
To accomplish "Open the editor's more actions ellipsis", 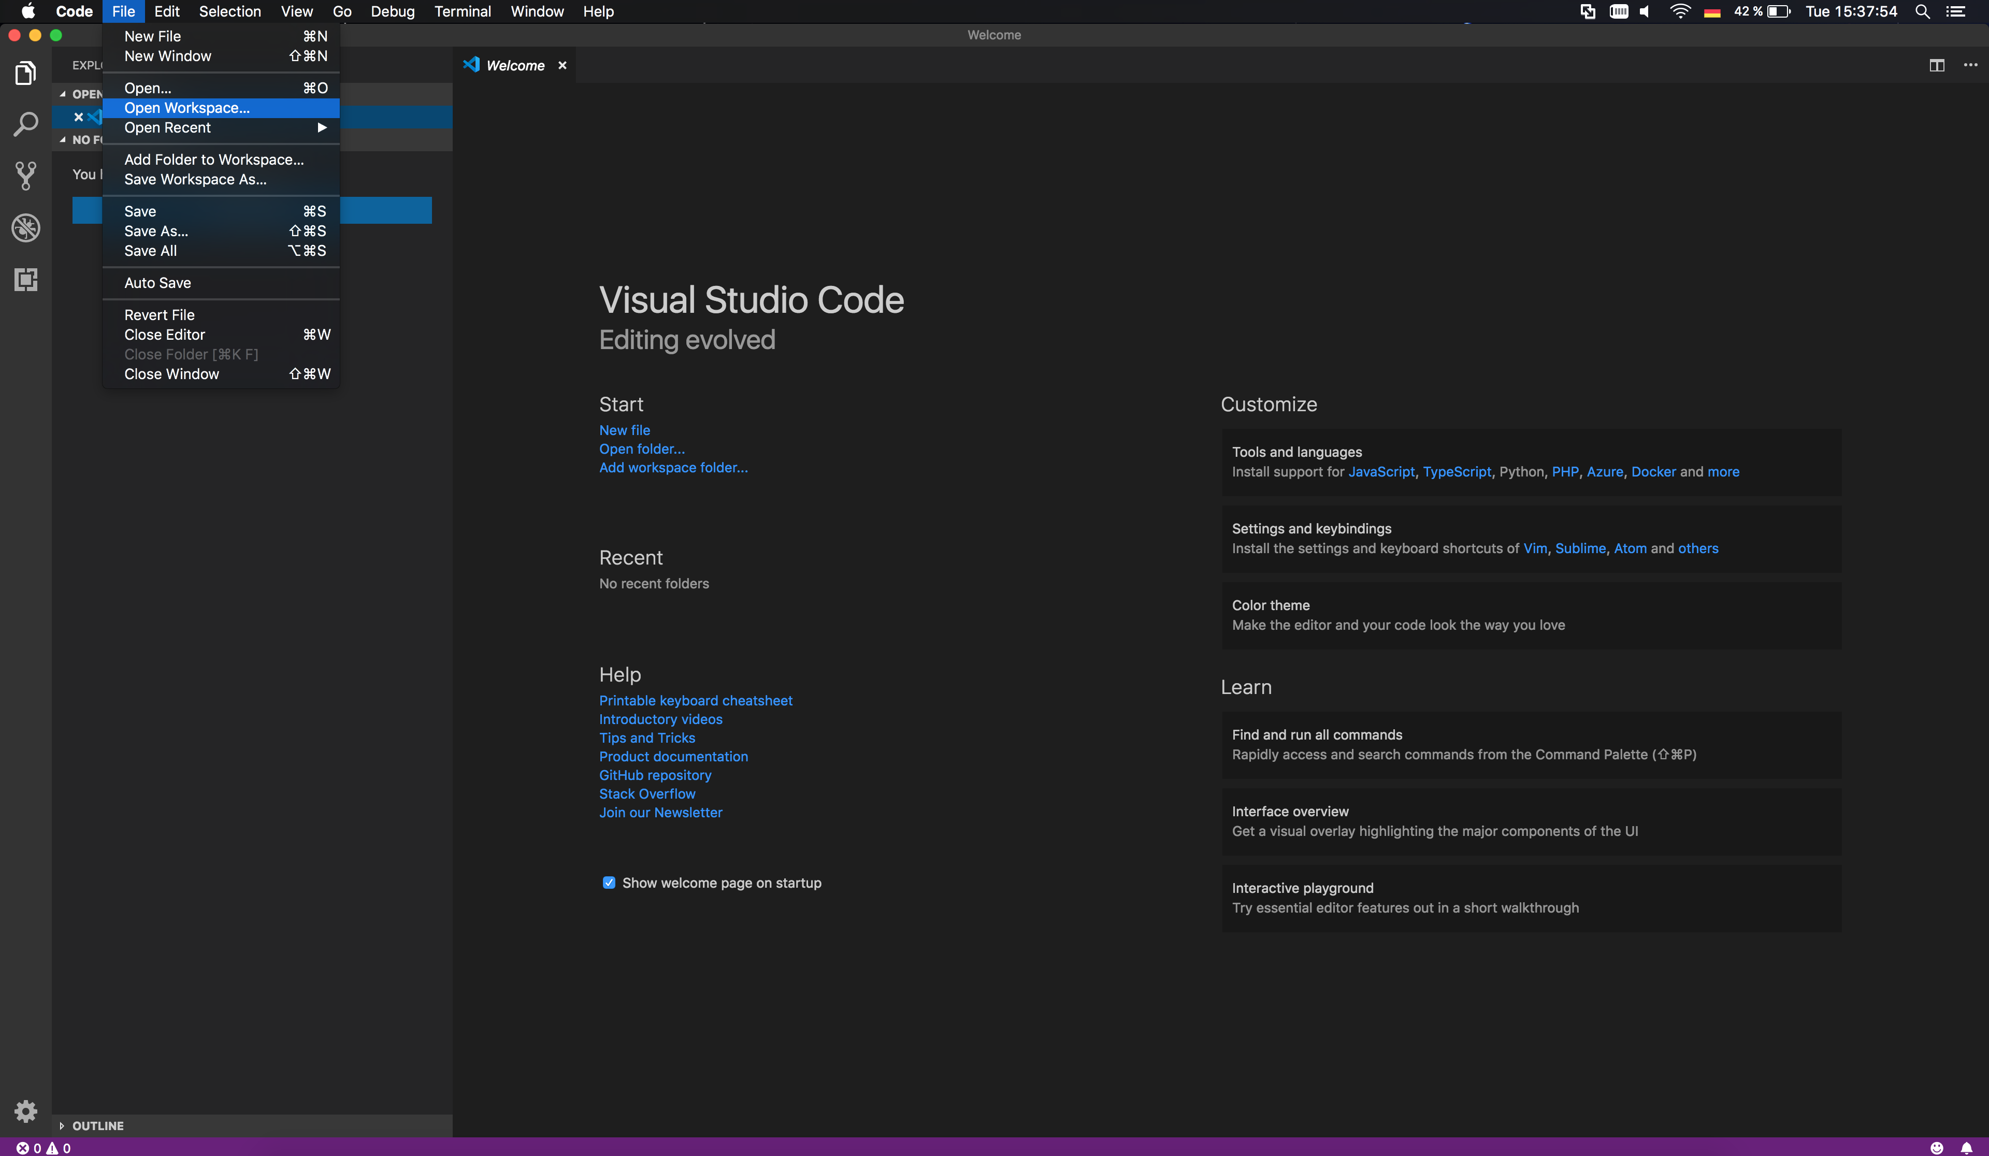I will pyautogui.click(x=1970, y=65).
